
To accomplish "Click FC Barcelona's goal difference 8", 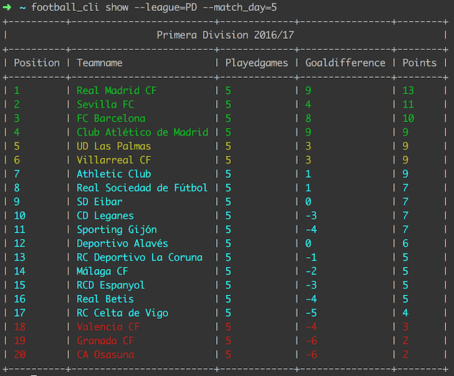I will (x=308, y=118).
